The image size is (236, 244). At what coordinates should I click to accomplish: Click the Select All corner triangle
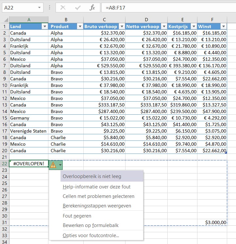[x=5, y=20]
